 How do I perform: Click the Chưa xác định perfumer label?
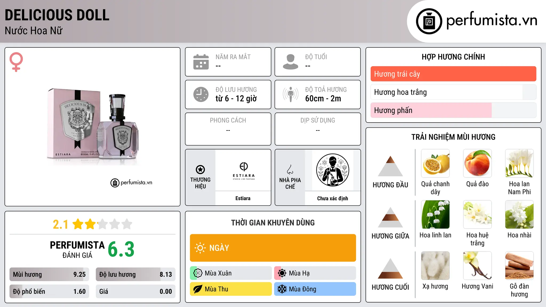coord(332,198)
